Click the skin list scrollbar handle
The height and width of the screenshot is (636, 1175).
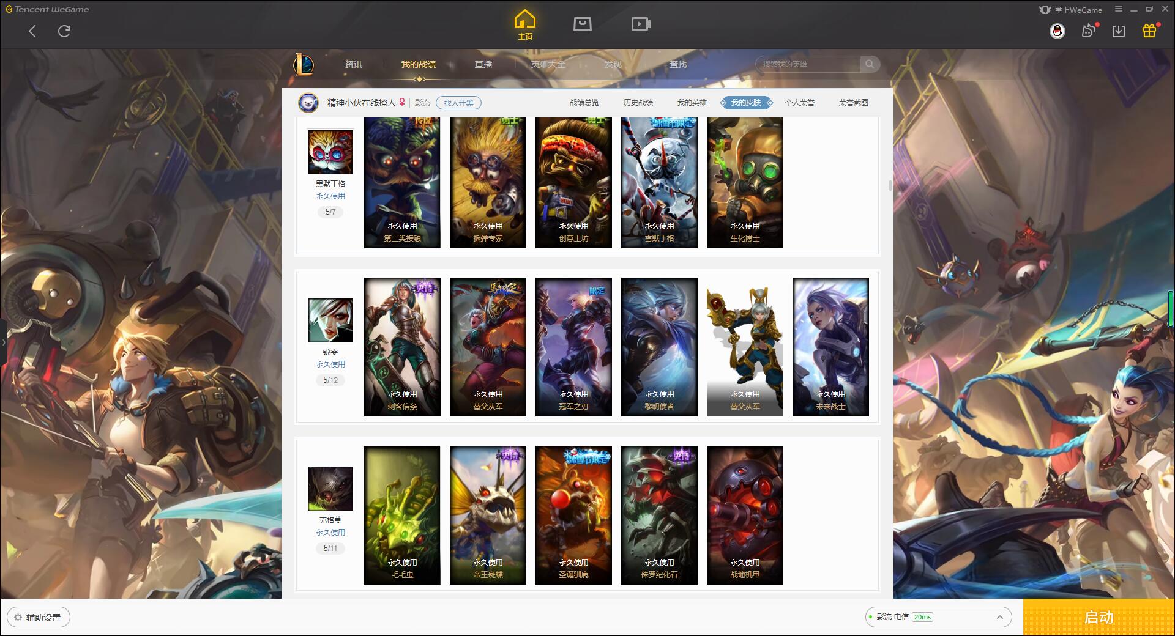click(890, 185)
